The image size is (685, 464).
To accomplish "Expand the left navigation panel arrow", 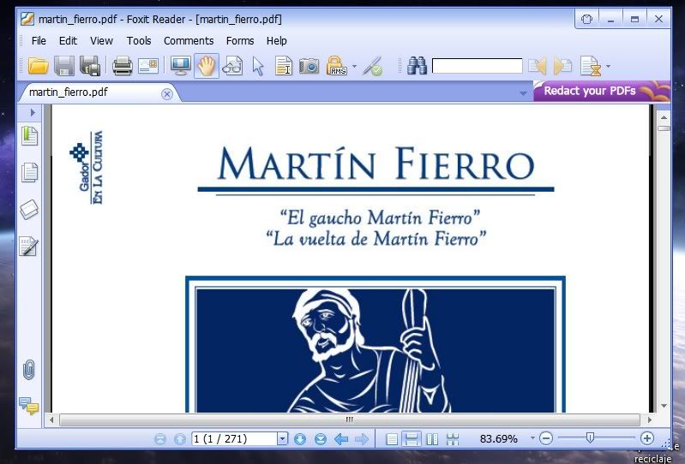I will (33, 112).
